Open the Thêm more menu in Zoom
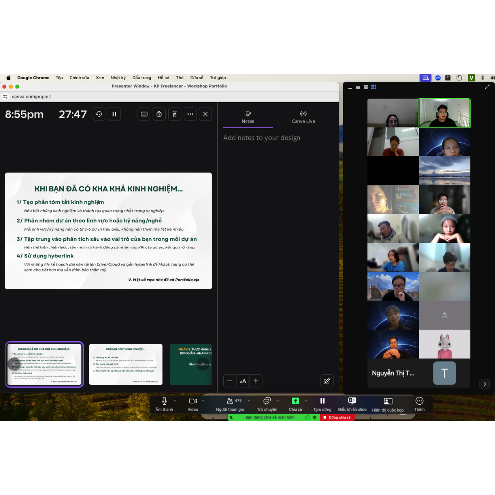This screenshot has width=495, height=495. click(x=419, y=404)
